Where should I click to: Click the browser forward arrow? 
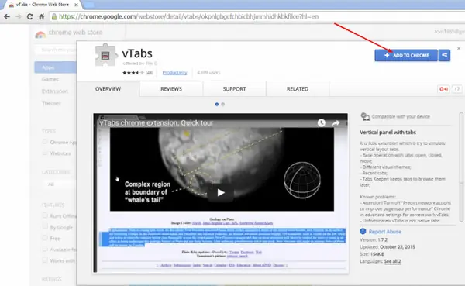click(19, 16)
